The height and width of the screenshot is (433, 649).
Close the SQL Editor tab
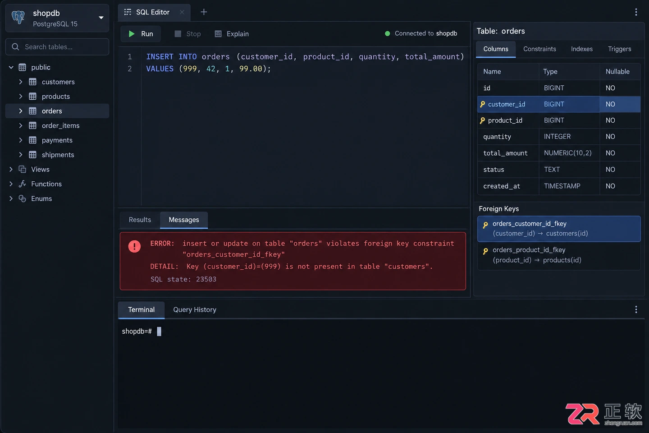click(182, 12)
